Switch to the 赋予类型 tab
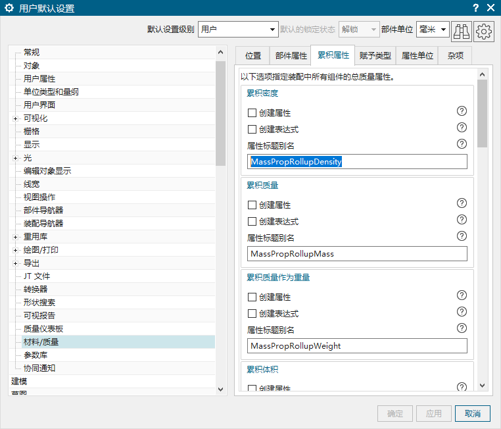 pyautogui.click(x=375, y=56)
